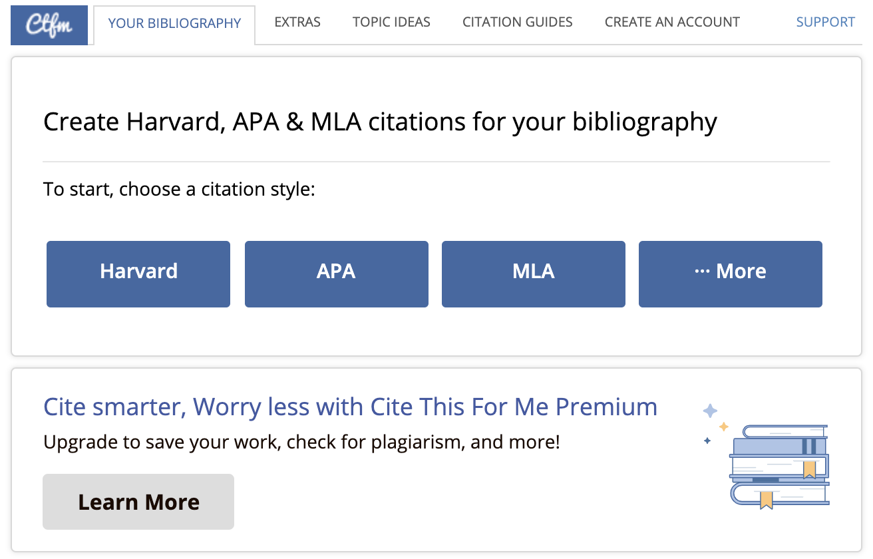Click the CTFM logo icon

tap(49, 25)
